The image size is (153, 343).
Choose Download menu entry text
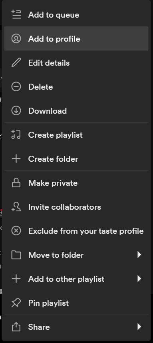point(48,111)
